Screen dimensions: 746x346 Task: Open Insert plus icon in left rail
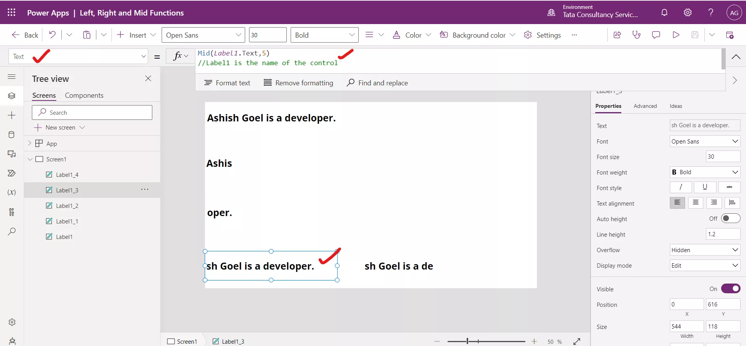(12, 115)
